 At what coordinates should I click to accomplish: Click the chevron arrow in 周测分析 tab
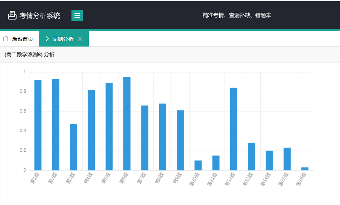coord(47,39)
